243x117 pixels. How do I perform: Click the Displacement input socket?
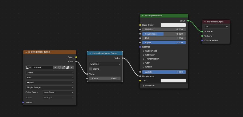point(202,40)
